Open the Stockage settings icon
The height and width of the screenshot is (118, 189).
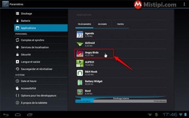coord(17,14)
